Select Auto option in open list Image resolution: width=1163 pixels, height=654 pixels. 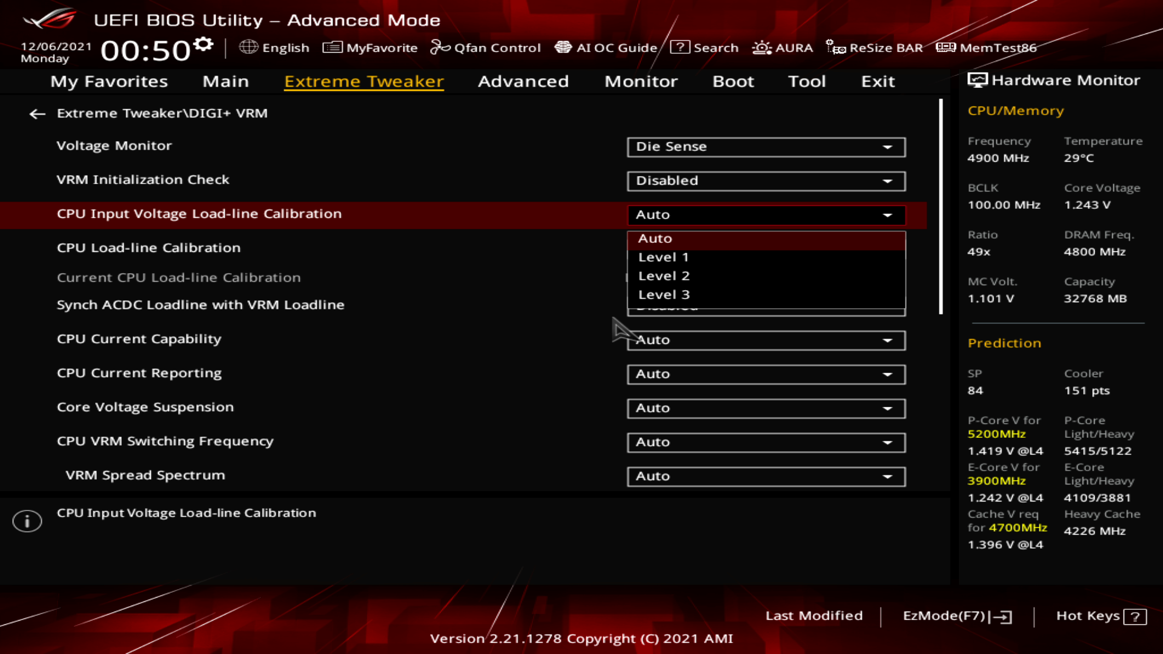pos(655,239)
